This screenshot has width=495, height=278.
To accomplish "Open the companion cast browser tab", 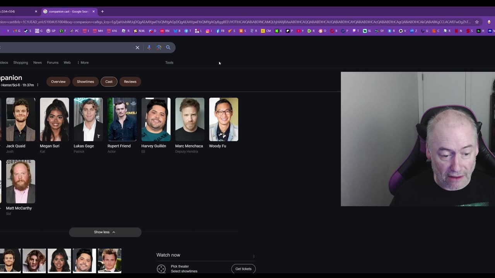I will (69, 12).
